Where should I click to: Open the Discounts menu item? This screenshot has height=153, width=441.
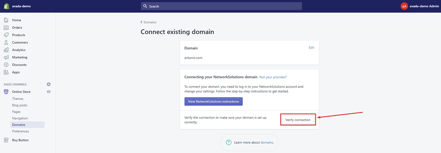point(19,65)
